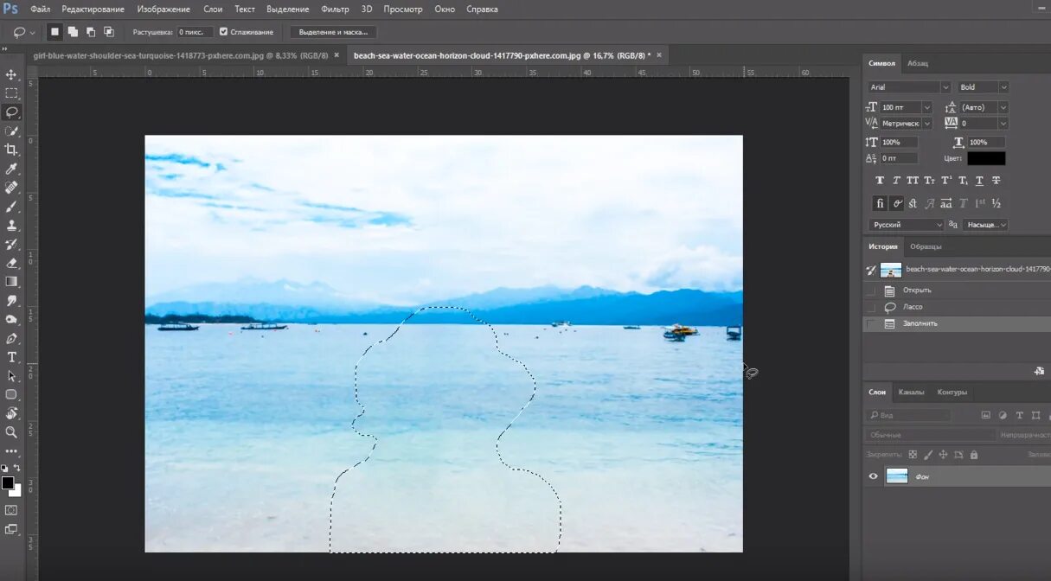Select the Lasso tool in the toolbox
The width and height of the screenshot is (1051, 581).
click(x=11, y=112)
